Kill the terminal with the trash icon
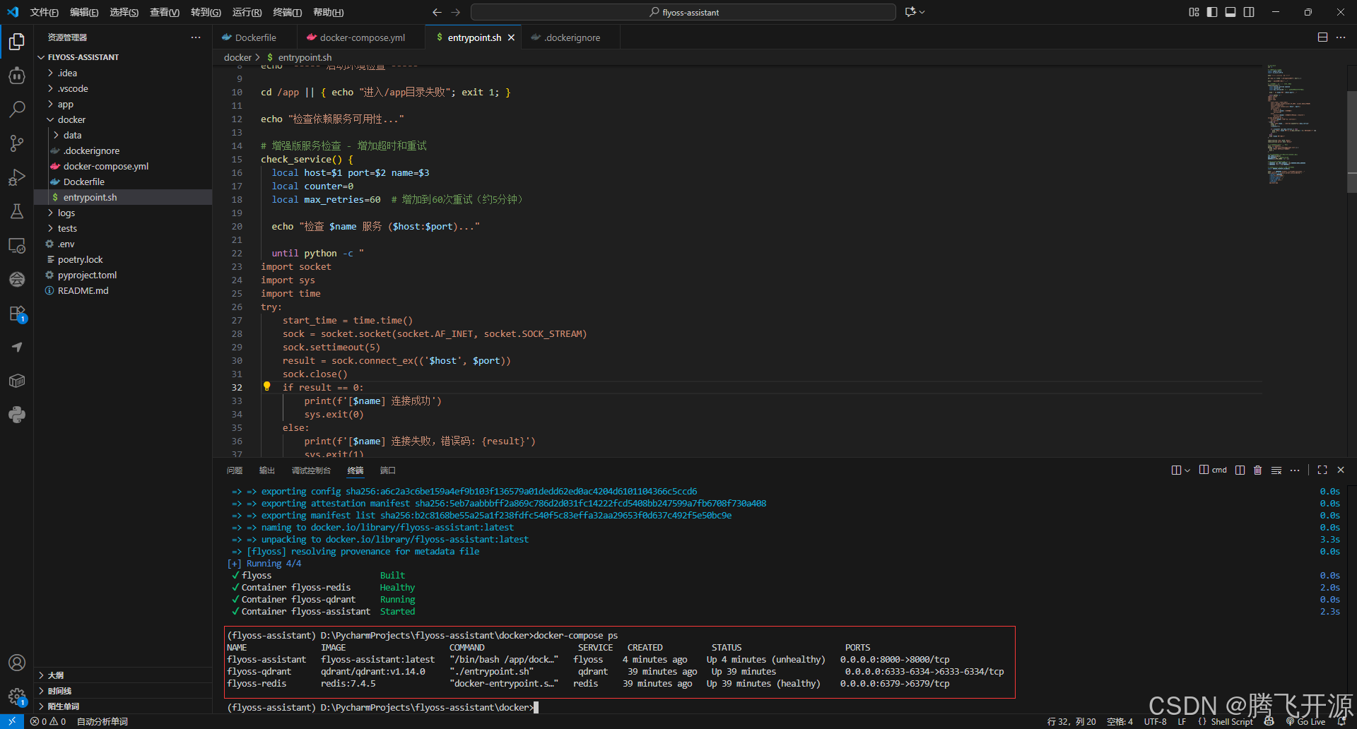This screenshot has height=729, width=1357. (x=1257, y=470)
